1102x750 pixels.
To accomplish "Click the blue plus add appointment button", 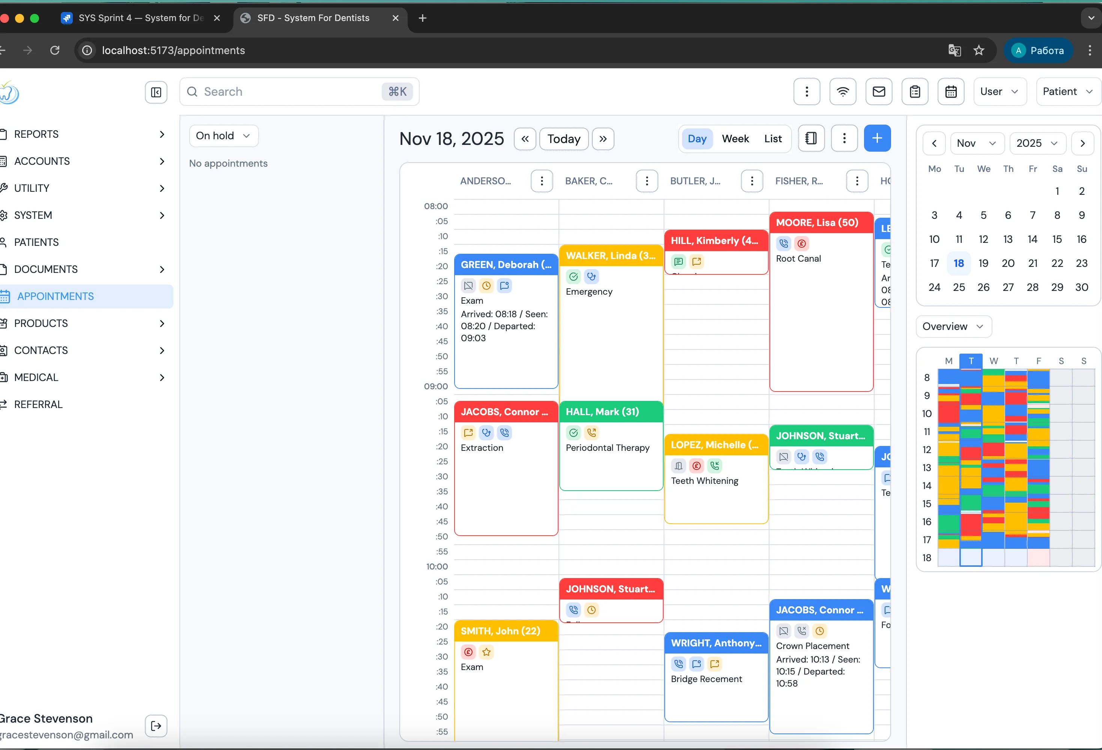I will [877, 139].
